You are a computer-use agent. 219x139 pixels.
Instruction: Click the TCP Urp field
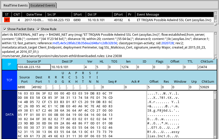pyautogui.click(x=194, y=87)
